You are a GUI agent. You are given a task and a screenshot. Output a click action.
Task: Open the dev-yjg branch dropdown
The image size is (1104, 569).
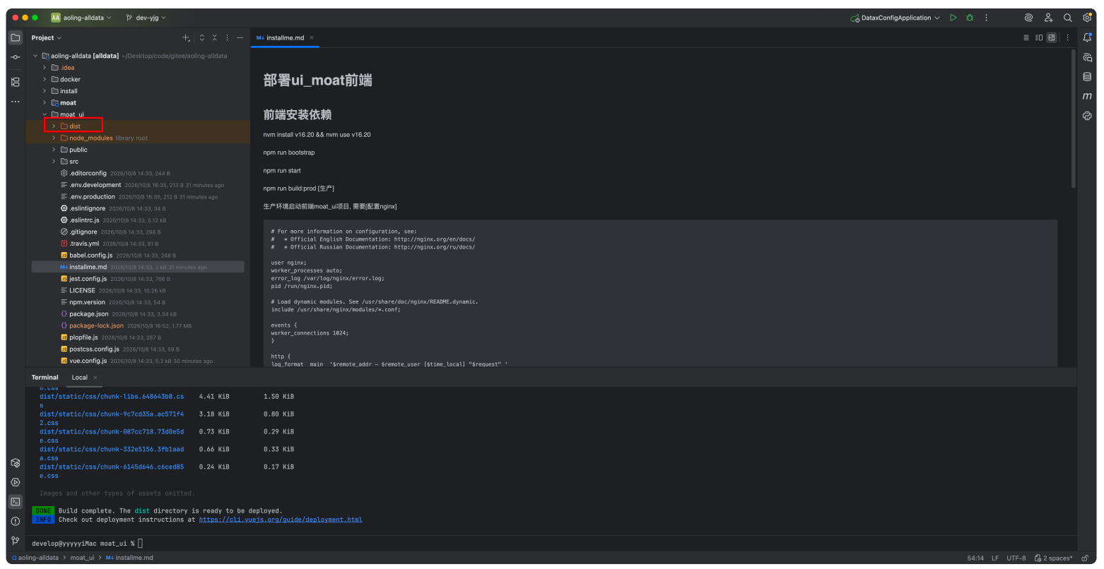coord(146,18)
